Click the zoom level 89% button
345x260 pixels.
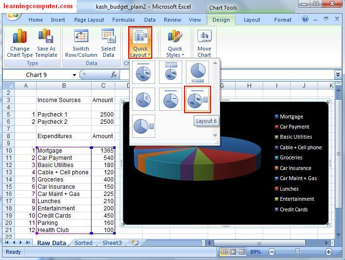tap(255, 252)
